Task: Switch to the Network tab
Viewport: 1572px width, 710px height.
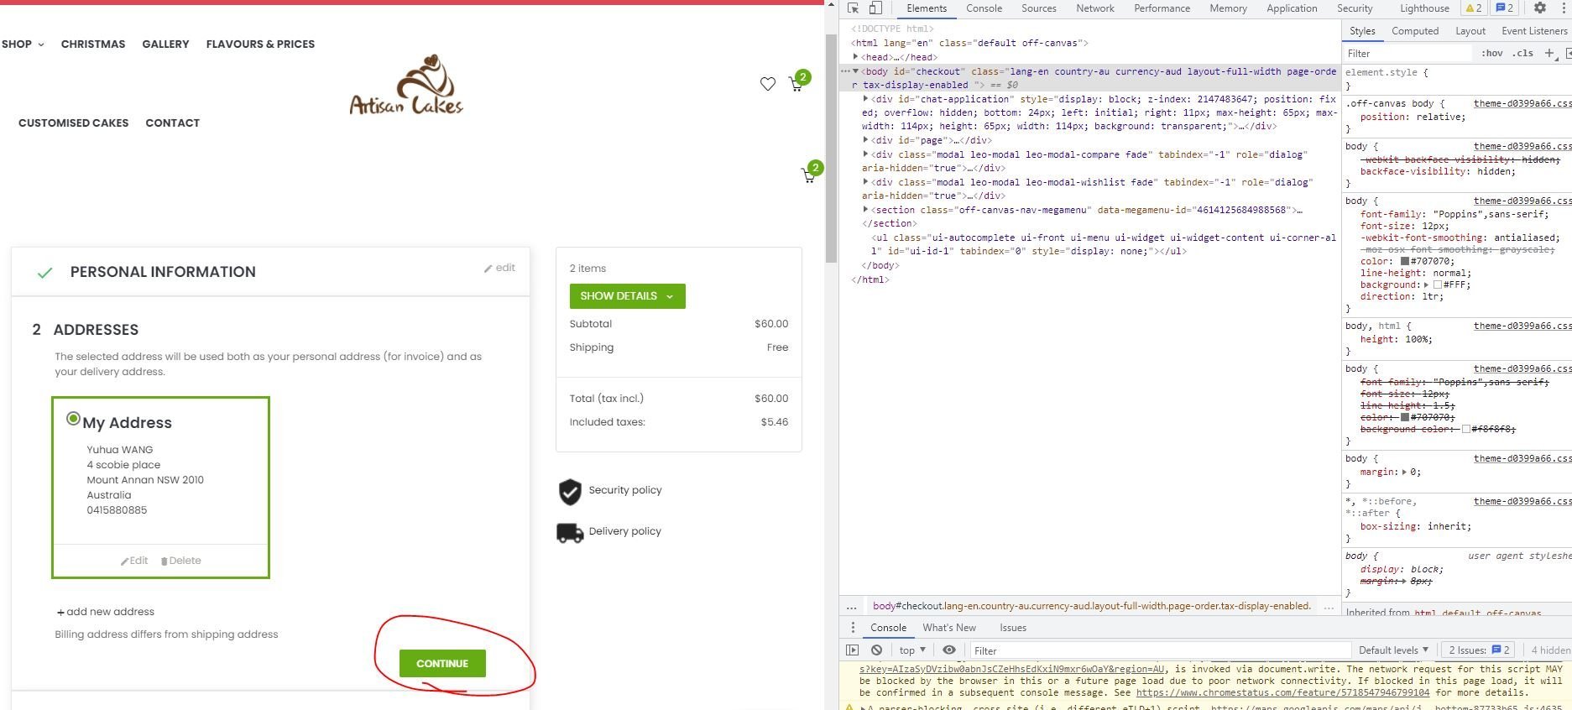Action: 1095,8
